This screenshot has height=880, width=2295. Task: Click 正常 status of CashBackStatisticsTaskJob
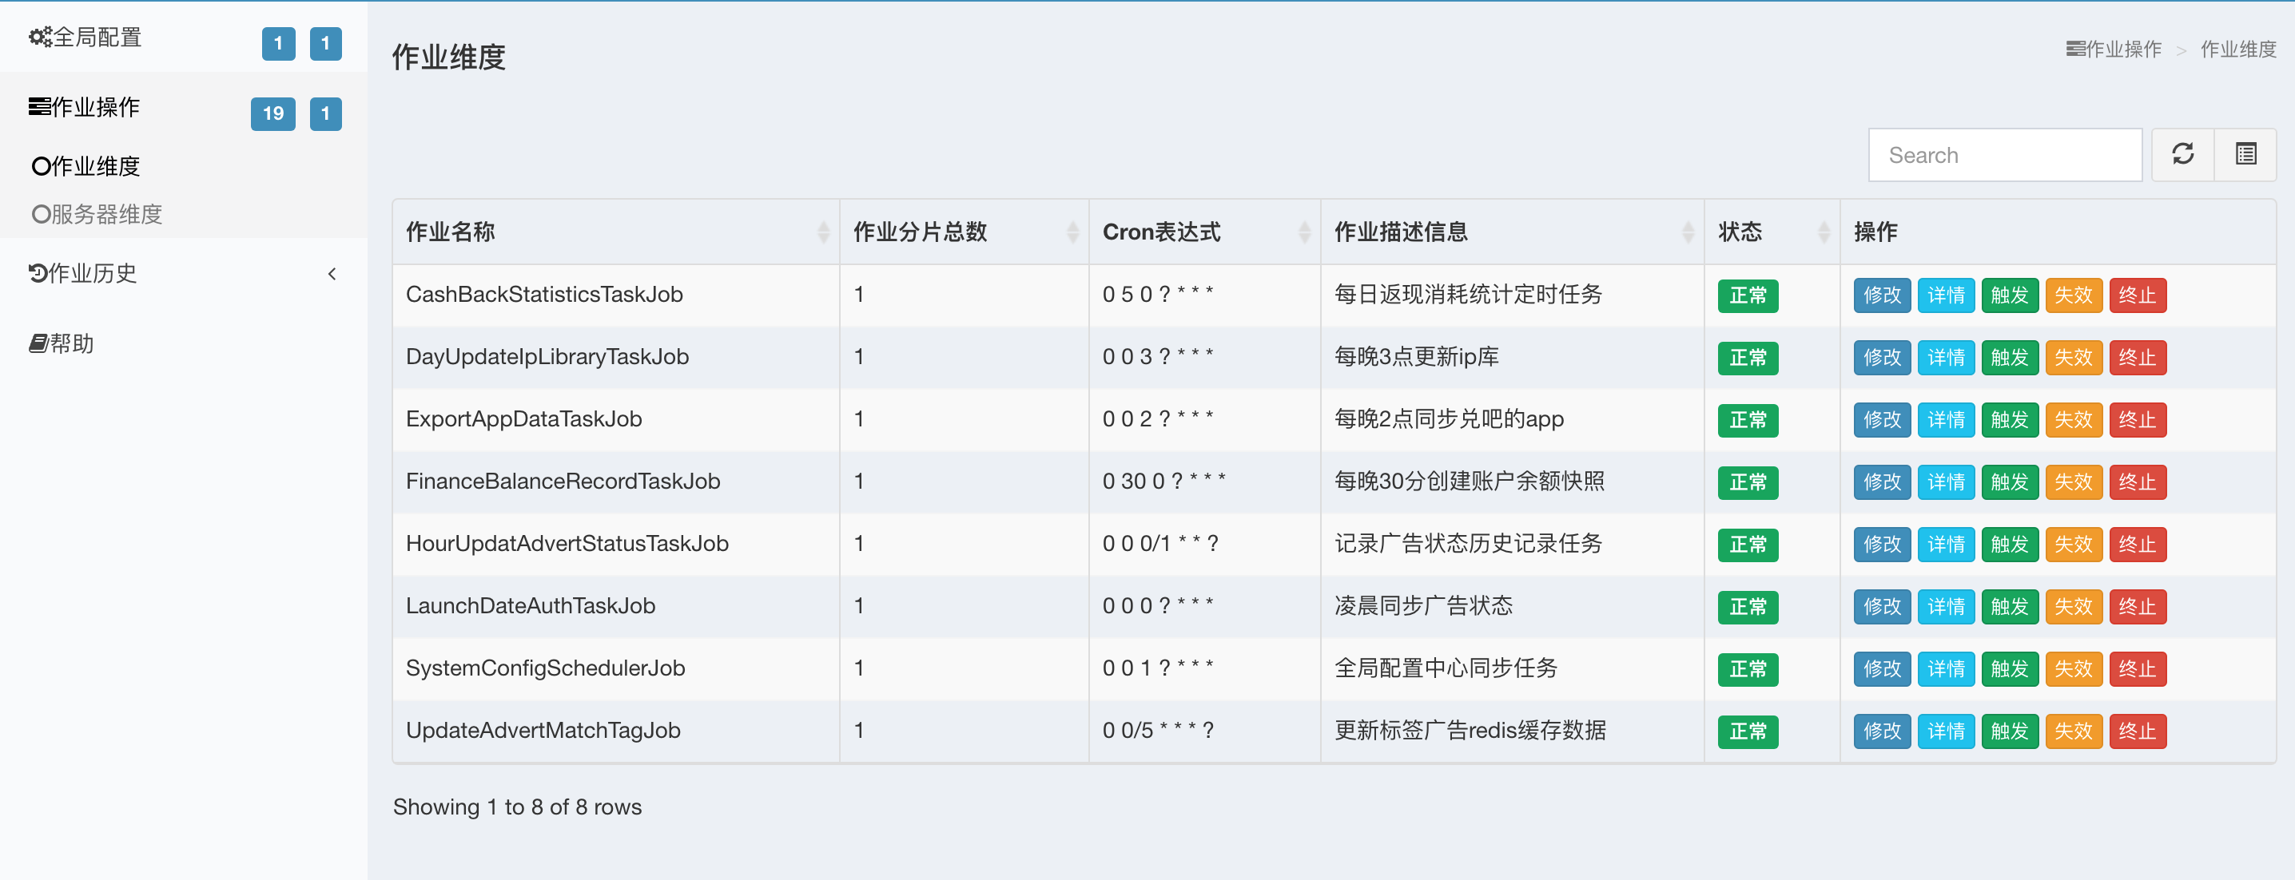1747,295
